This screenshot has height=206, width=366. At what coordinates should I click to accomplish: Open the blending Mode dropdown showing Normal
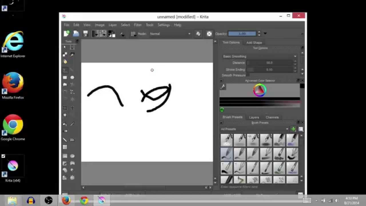(x=170, y=33)
